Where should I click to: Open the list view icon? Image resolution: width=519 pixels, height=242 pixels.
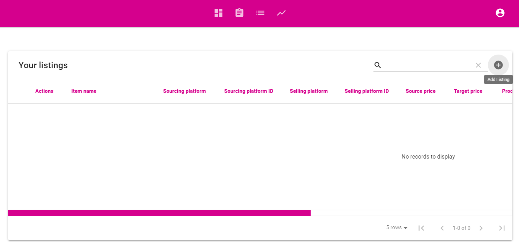pos(260,13)
